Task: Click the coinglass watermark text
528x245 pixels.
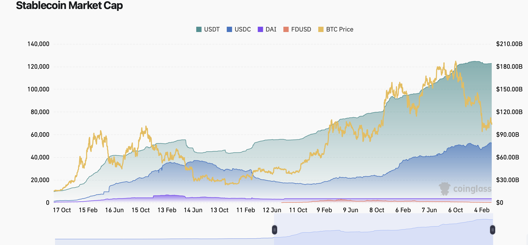Action: click(x=472, y=189)
